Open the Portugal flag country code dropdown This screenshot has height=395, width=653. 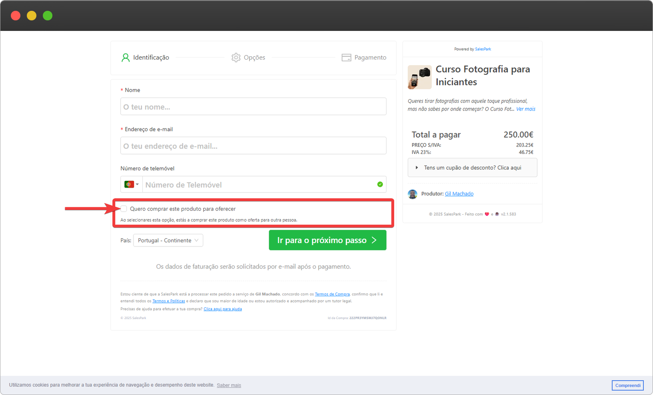[x=131, y=184]
